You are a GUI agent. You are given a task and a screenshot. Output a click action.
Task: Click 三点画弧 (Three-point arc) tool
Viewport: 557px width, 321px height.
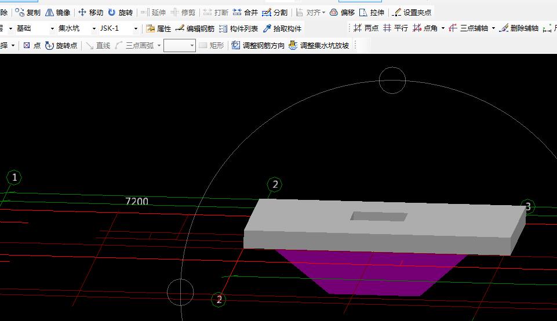click(134, 45)
